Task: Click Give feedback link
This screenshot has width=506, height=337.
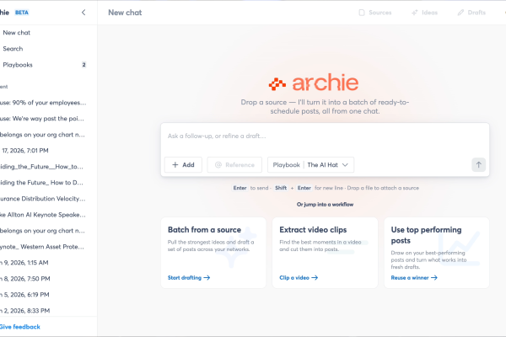Action: [x=20, y=327]
